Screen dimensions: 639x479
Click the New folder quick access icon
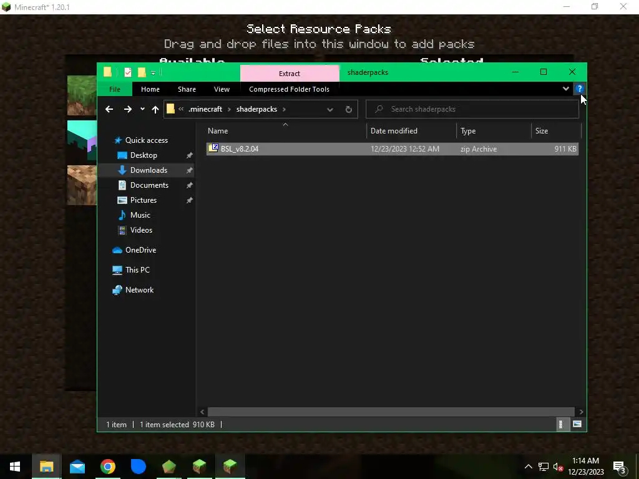(x=142, y=72)
